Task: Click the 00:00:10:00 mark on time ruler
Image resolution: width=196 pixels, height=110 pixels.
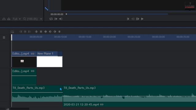Action: (61, 37)
